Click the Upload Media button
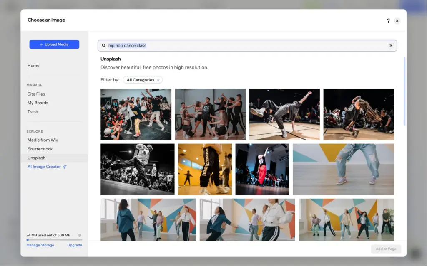The width and height of the screenshot is (427, 266). 54,44
